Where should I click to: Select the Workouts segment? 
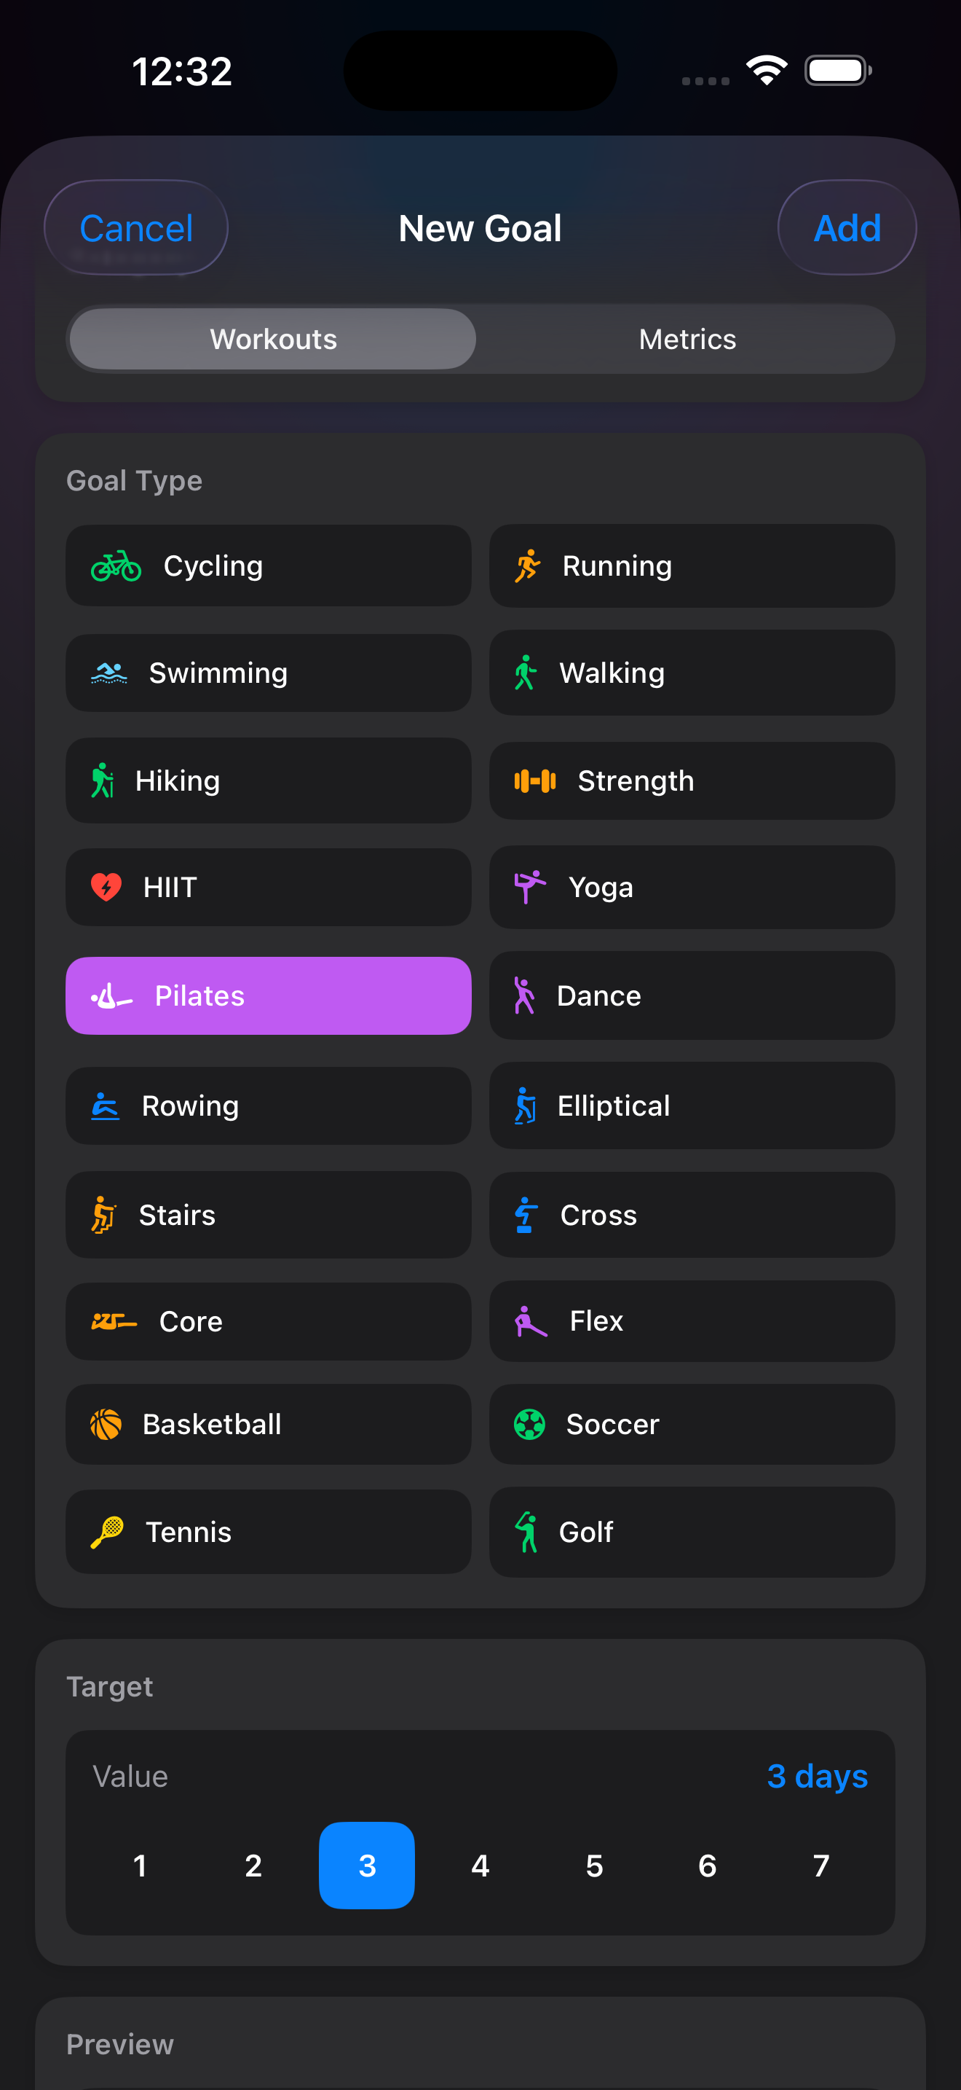point(273,339)
